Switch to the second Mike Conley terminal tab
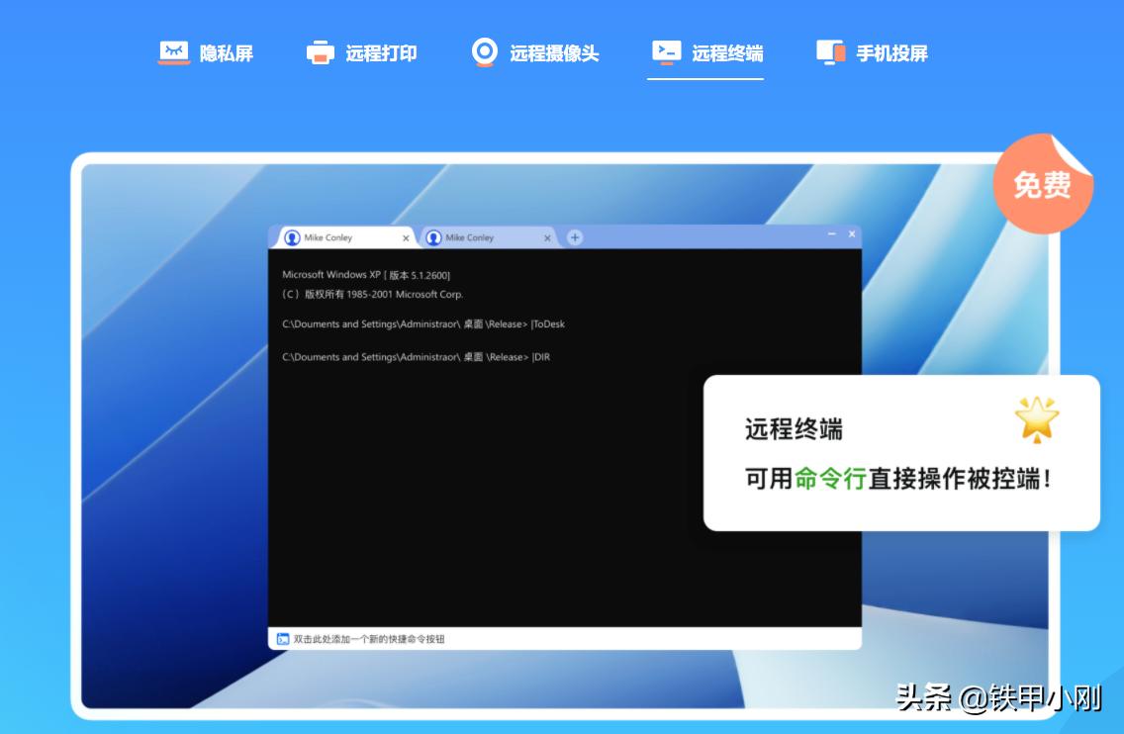This screenshot has width=1124, height=734. coord(475,237)
